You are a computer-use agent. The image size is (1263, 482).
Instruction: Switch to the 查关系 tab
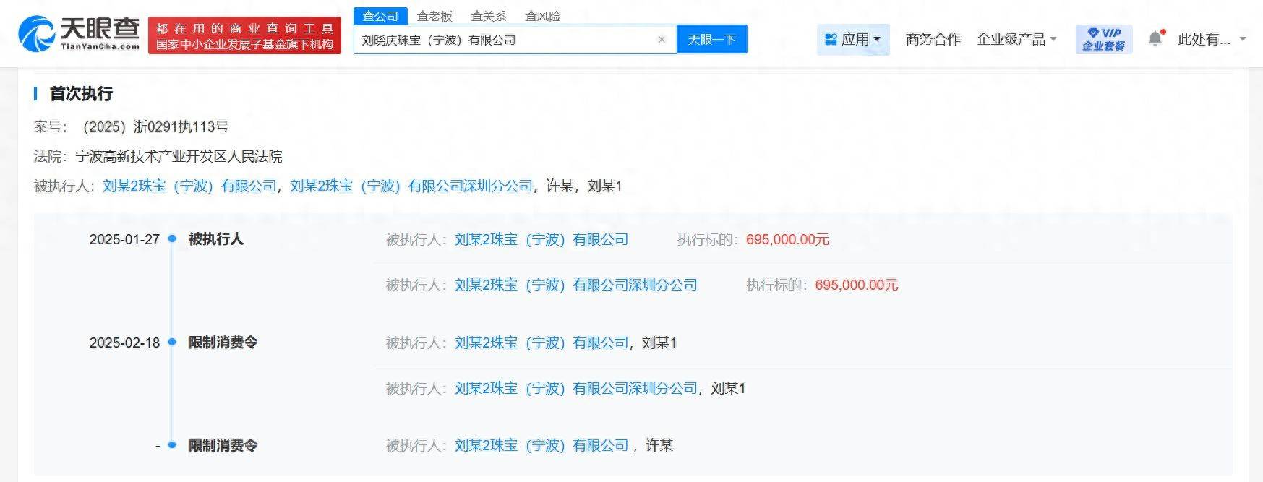coord(489,16)
